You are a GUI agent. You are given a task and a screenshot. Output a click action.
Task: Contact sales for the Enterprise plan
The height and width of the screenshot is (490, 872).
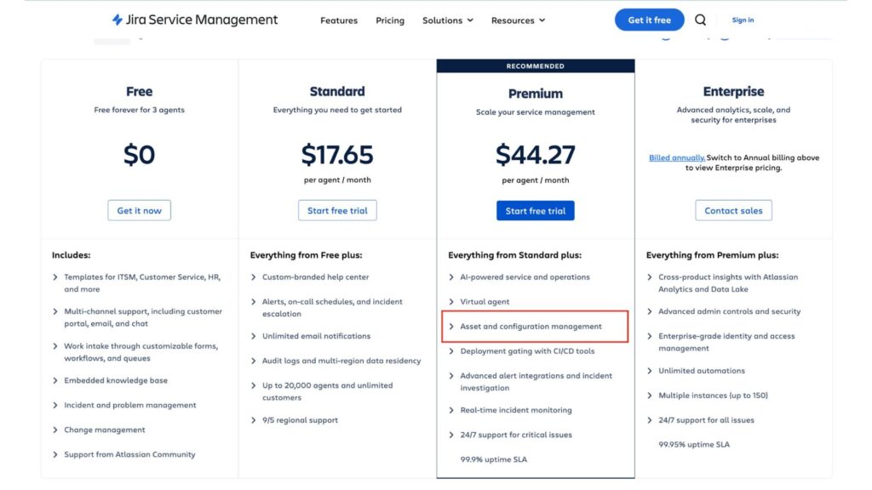pyautogui.click(x=733, y=210)
